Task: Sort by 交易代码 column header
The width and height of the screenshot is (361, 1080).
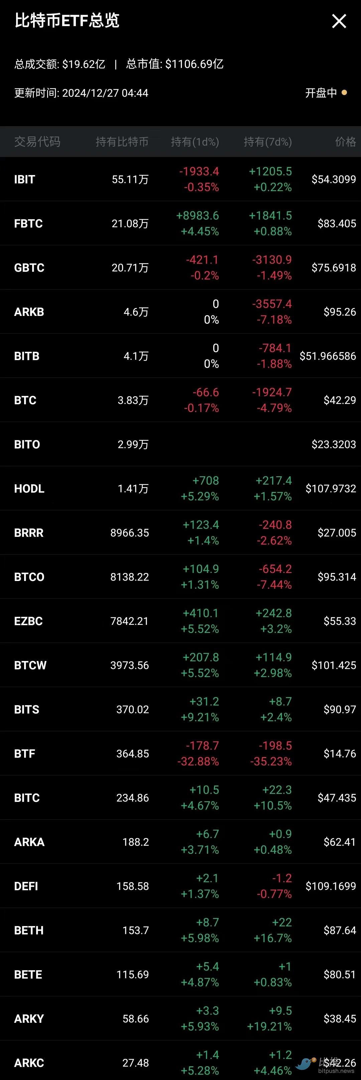Action: (37, 142)
